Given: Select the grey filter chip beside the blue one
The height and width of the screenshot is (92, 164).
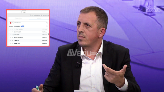Looking at the screenshot, I should [x=17, y=26].
